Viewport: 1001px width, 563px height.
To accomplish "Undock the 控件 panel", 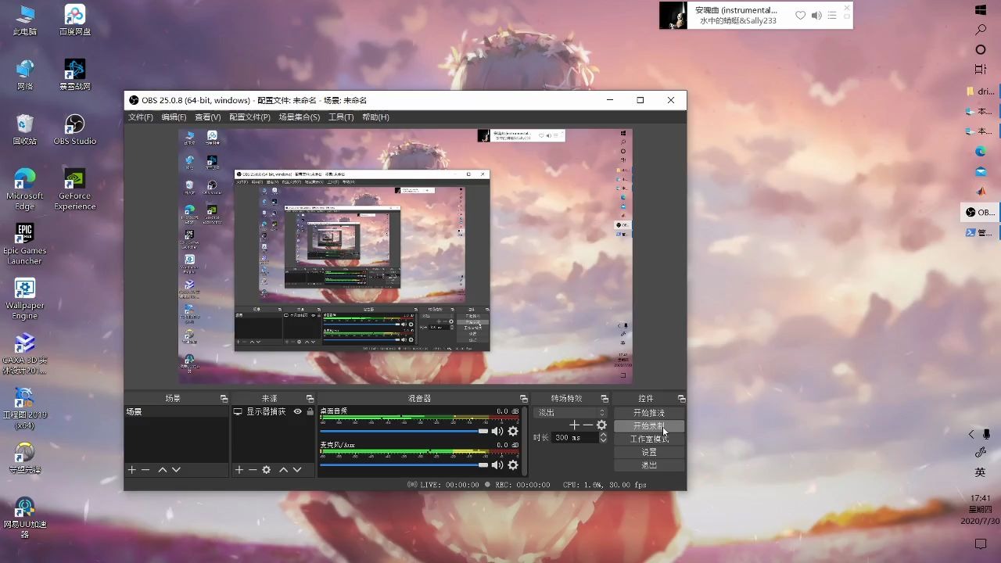I will (x=681, y=399).
